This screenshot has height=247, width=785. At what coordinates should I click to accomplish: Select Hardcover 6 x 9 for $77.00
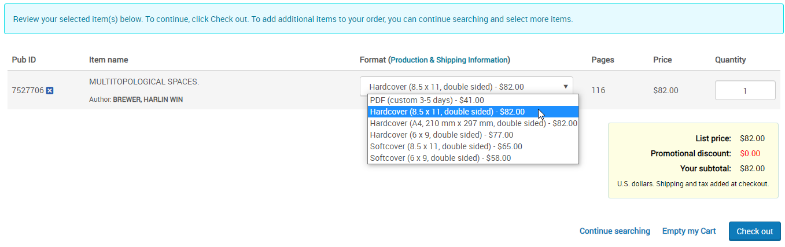[x=441, y=135]
